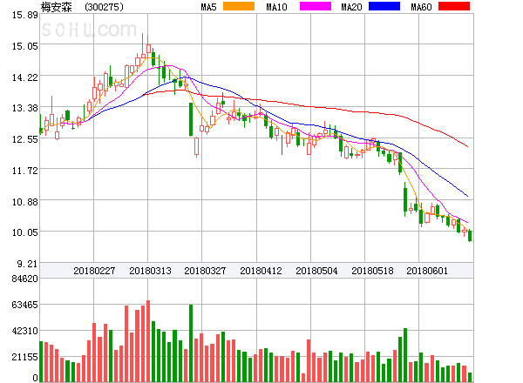523x383 pixels.
Task: Click the blue MA20 legend swatch
Action: click(384, 6)
